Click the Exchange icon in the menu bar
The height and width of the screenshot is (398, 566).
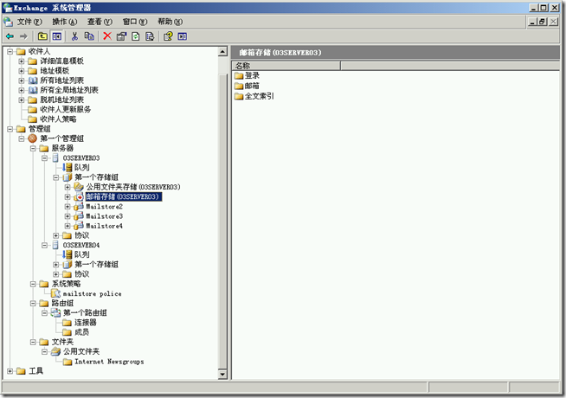(x=8, y=22)
